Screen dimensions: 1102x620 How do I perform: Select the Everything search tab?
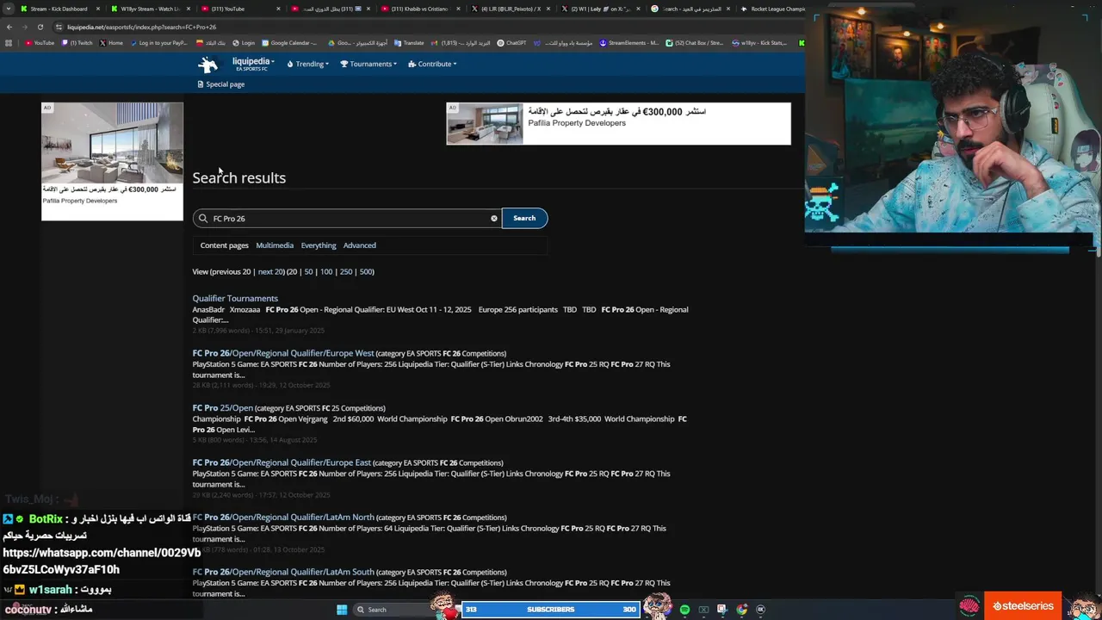pyautogui.click(x=319, y=245)
